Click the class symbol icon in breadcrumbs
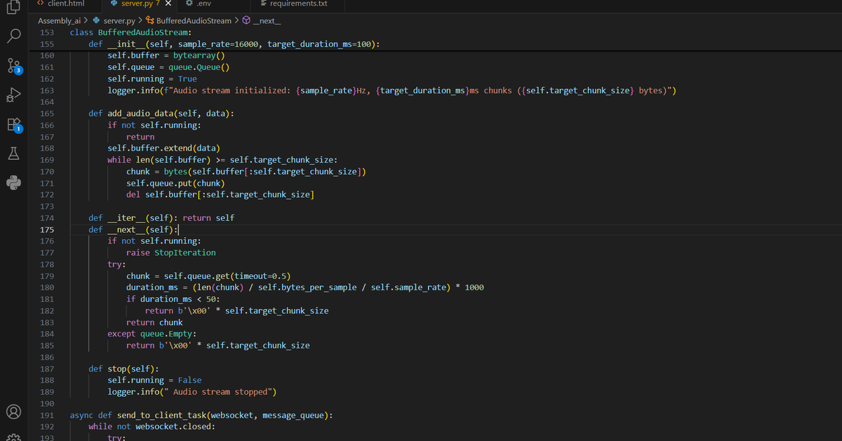 (149, 21)
